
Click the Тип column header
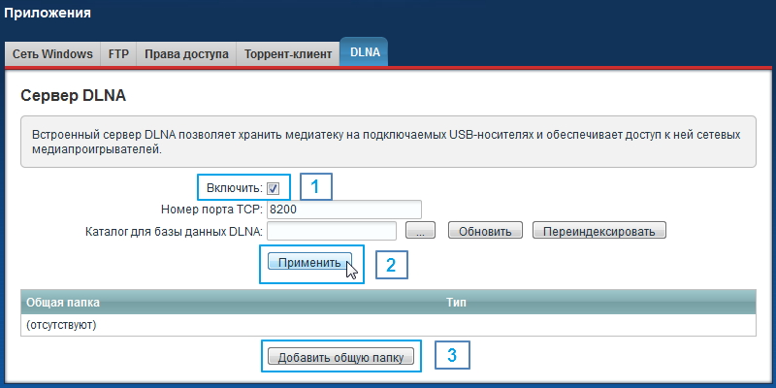click(456, 303)
